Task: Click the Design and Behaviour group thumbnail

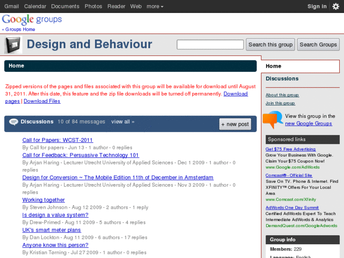Action: click(13, 45)
